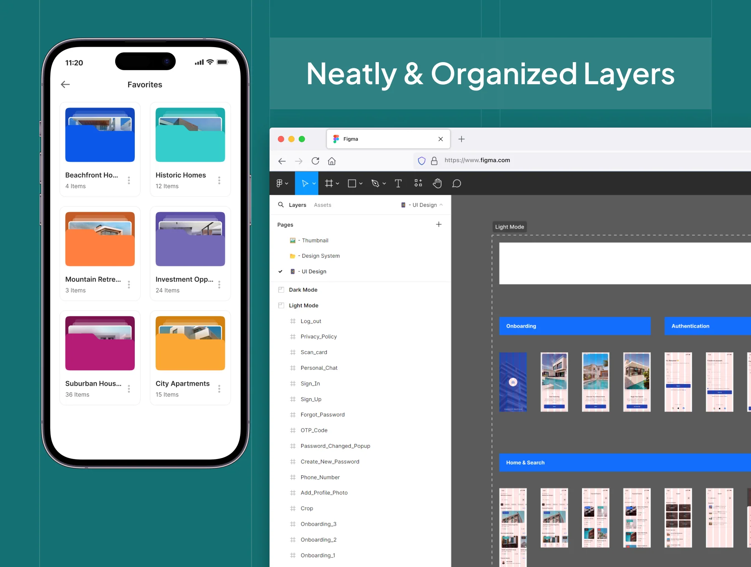
Task: Reload the browser page
Action: tap(315, 161)
